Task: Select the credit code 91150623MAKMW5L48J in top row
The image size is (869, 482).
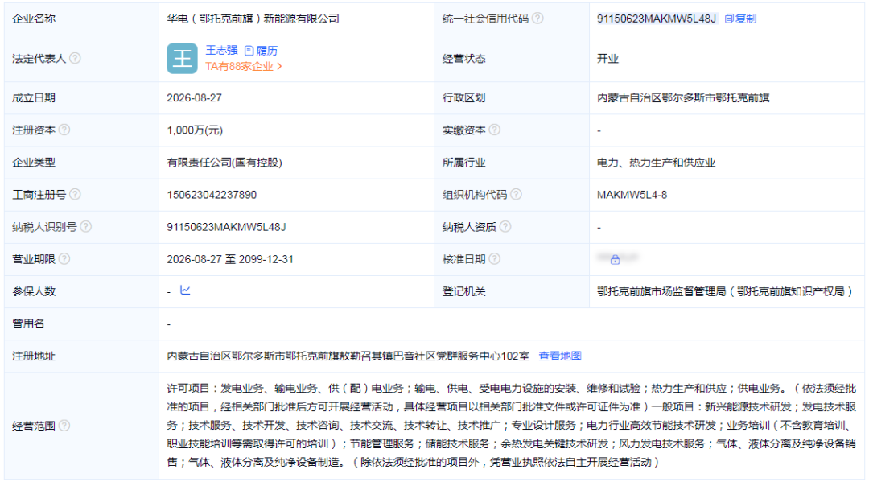Action: tap(657, 19)
